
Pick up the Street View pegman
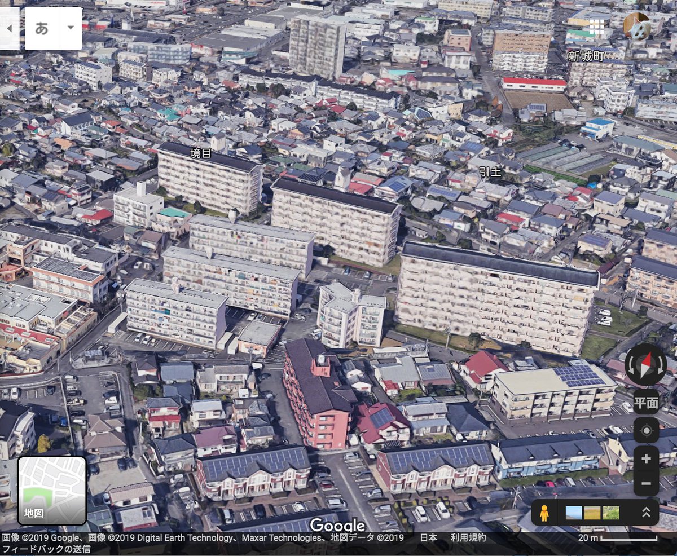(544, 513)
